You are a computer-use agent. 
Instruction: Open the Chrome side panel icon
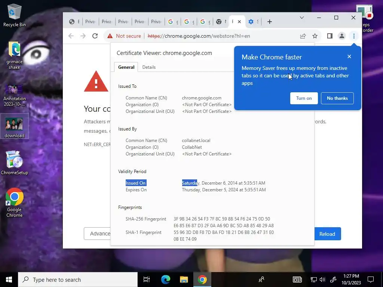330,36
